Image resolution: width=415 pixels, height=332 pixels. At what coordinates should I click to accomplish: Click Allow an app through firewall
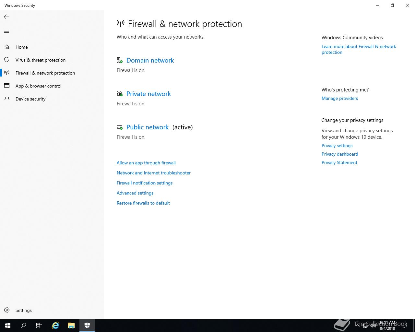pos(146,163)
